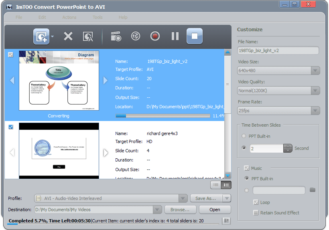Image resolution: width=329 pixels, height=230 pixels.
Task: Open the Frame Rate dropdown
Action: (315, 111)
